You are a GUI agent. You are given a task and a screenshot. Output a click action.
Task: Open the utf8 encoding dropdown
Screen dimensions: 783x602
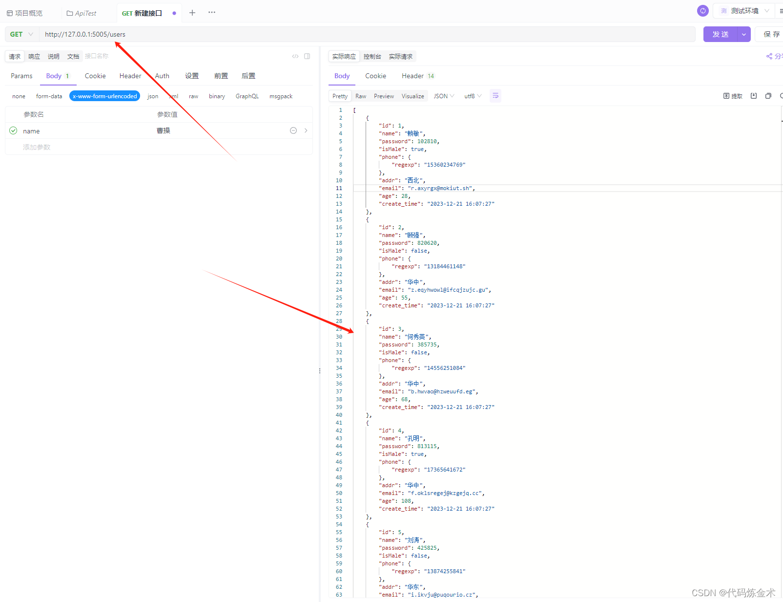pos(473,96)
